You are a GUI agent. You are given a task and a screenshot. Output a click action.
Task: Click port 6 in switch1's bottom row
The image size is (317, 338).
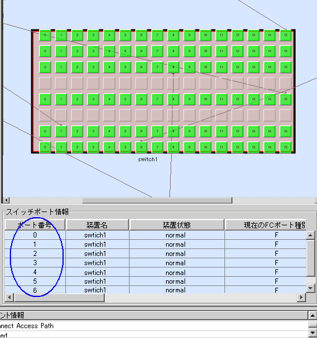click(x=141, y=147)
